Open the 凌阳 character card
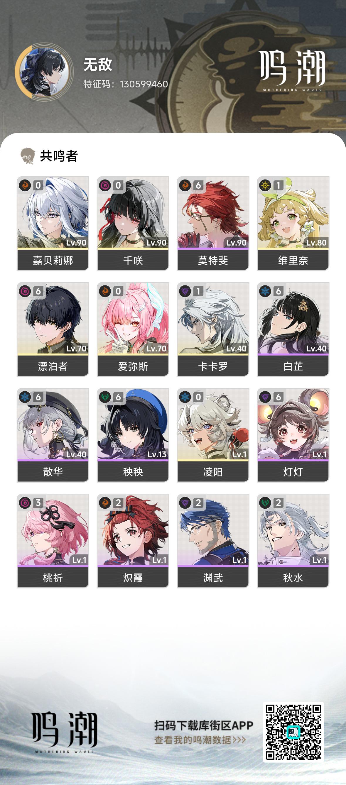The height and width of the screenshot is (785, 346). 213,435
